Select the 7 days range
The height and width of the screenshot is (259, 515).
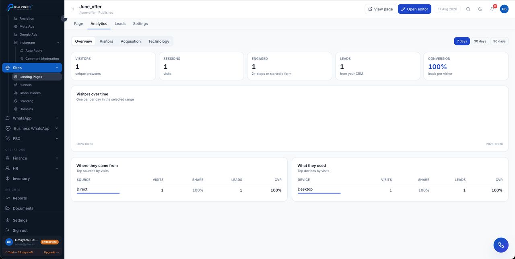[462, 41]
